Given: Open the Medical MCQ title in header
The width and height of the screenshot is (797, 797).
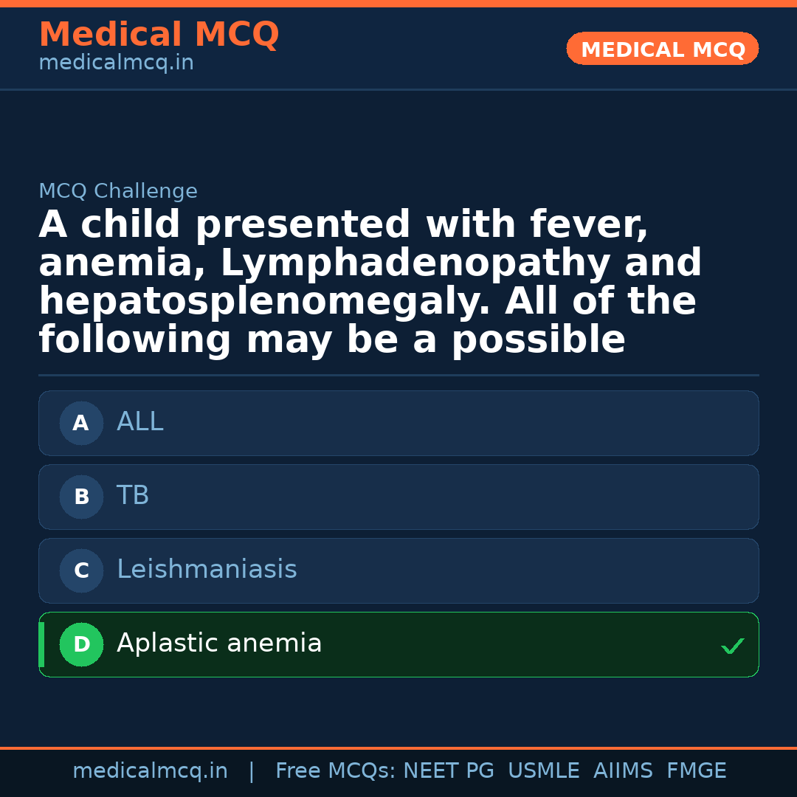Looking at the screenshot, I should pyautogui.click(x=159, y=35).
